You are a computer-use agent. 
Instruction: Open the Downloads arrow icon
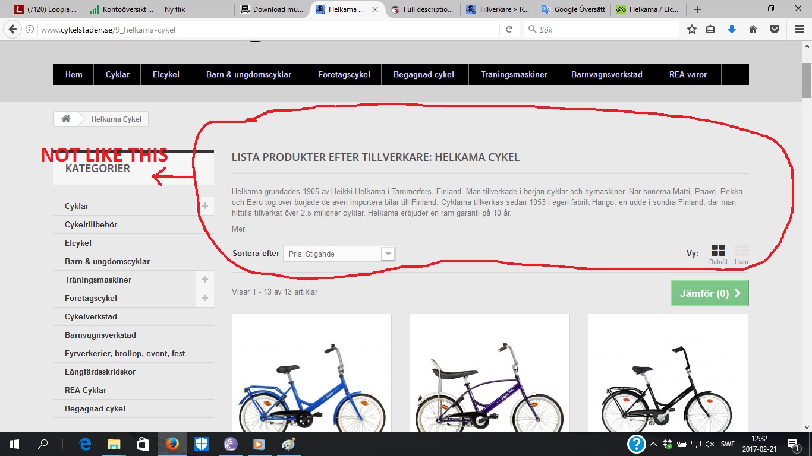pos(732,30)
